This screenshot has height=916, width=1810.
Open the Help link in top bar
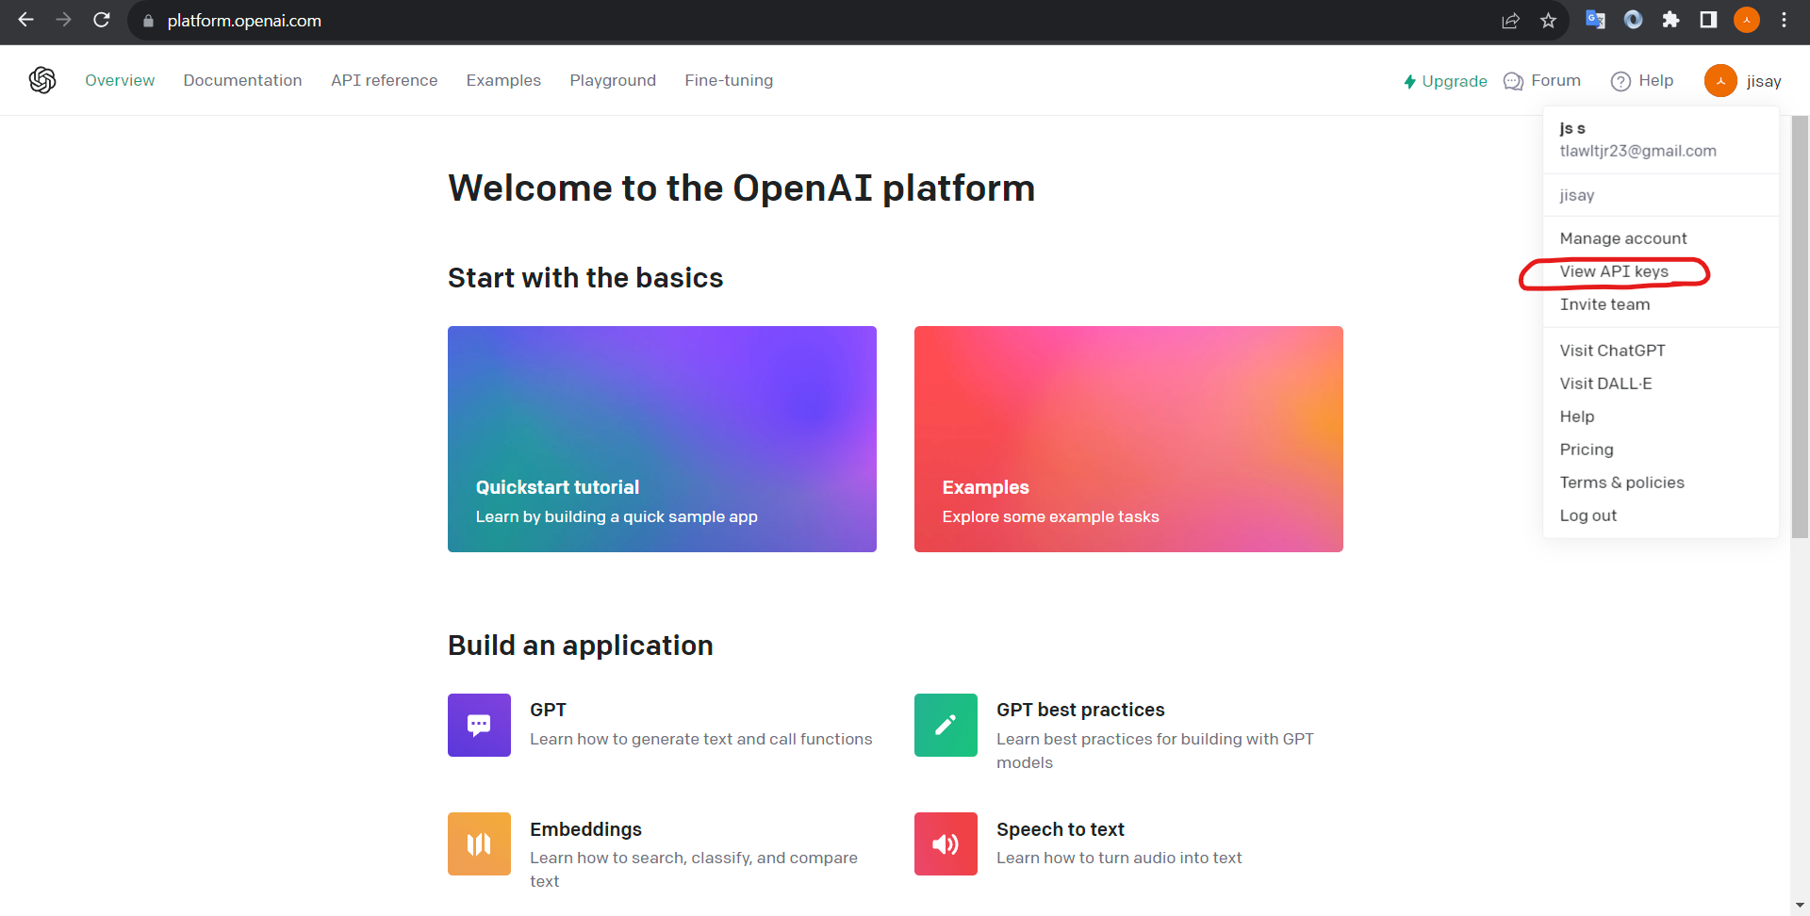[1642, 81]
